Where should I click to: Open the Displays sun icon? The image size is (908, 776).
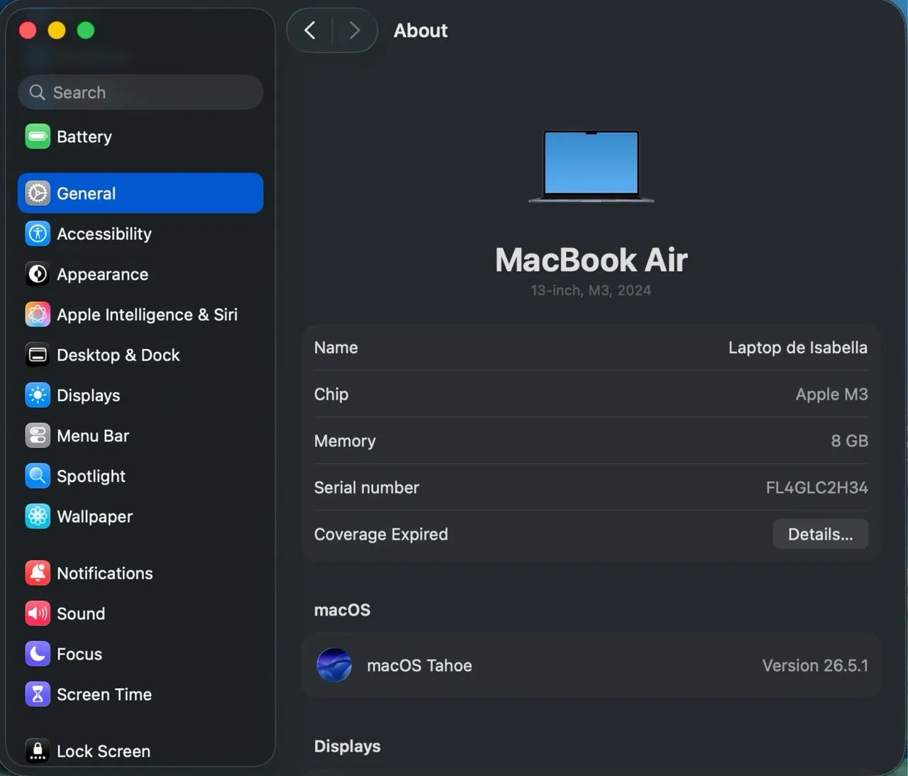[38, 395]
